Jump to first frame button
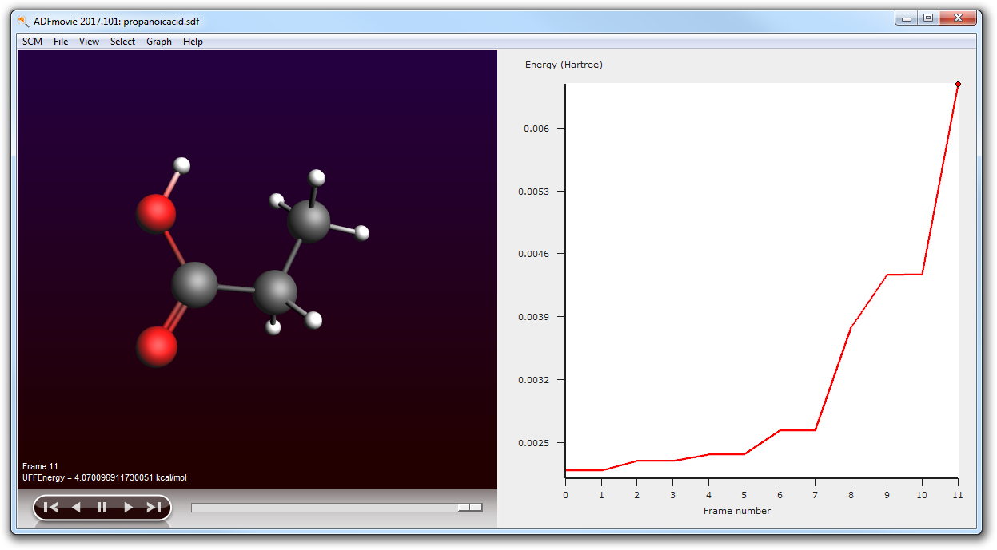 tap(50, 507)
